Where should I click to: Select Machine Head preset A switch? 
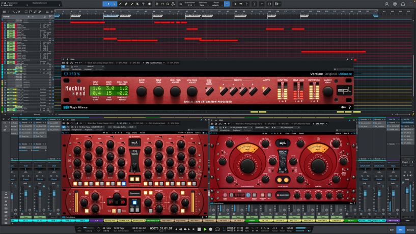click(224, 92)
